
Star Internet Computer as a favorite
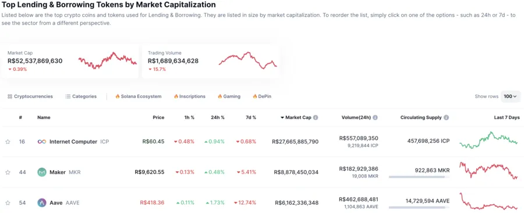point(8,142)
